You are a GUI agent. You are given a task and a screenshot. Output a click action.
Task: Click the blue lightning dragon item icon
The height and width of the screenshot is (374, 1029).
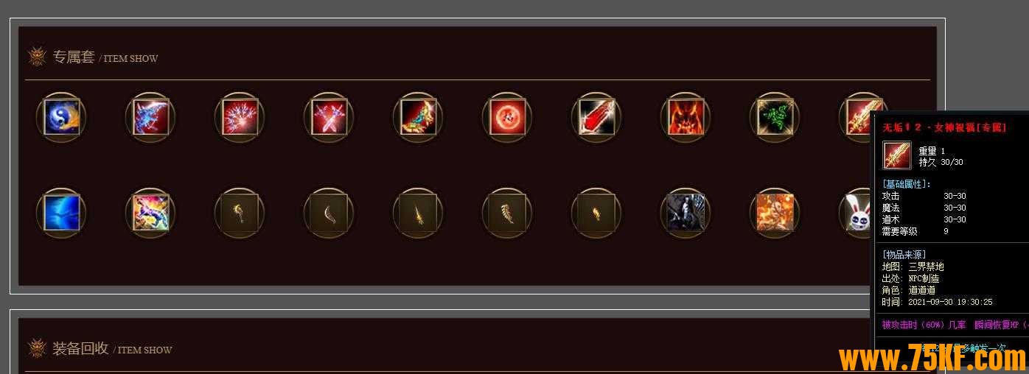click(150, 117)
